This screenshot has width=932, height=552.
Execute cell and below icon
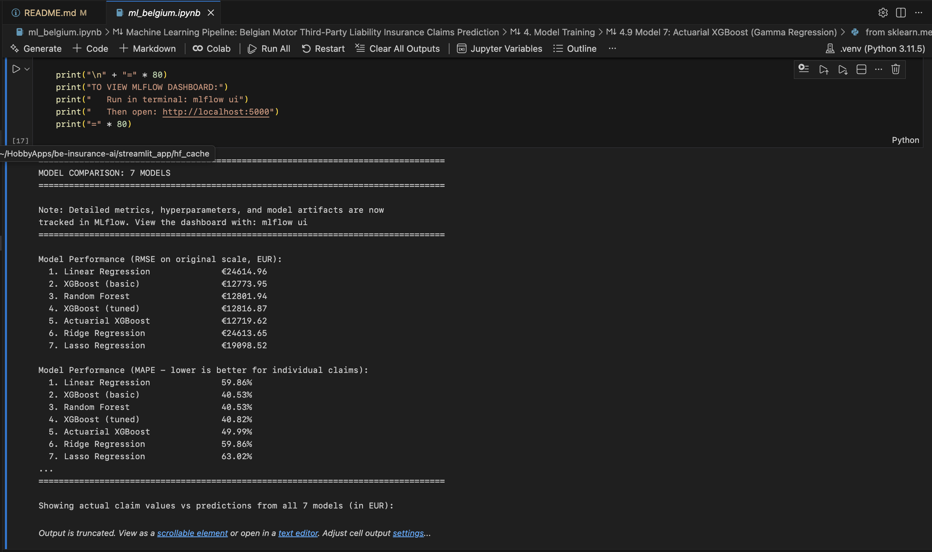(843, 69)
